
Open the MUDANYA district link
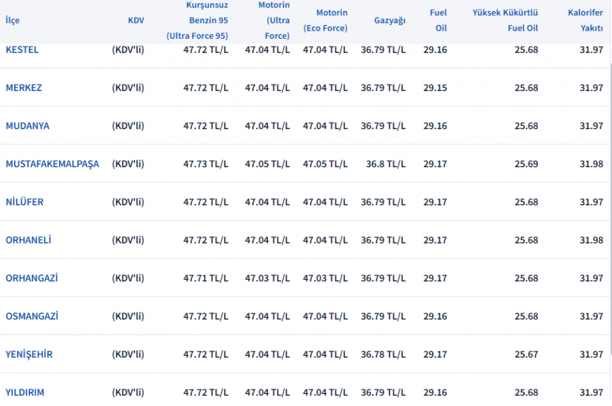27,126
